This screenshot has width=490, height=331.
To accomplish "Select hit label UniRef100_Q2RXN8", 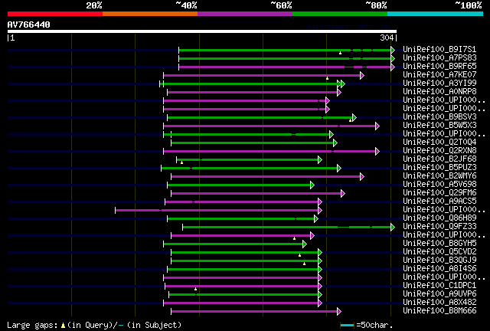I will point(439,150).
